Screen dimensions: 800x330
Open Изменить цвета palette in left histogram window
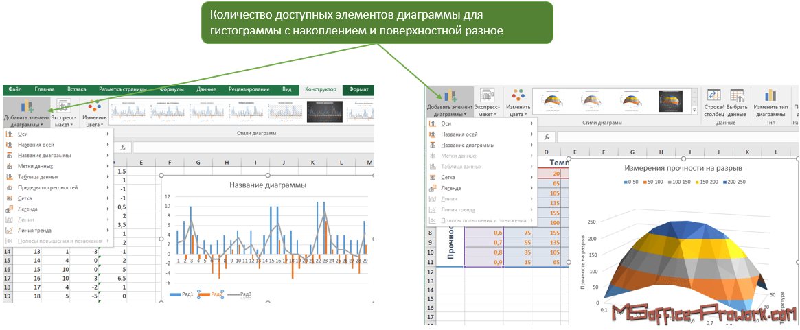point(94,113)
